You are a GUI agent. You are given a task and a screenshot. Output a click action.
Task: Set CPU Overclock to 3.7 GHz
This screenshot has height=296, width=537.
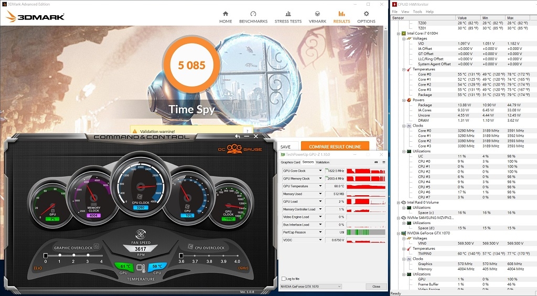click(195, 255)
